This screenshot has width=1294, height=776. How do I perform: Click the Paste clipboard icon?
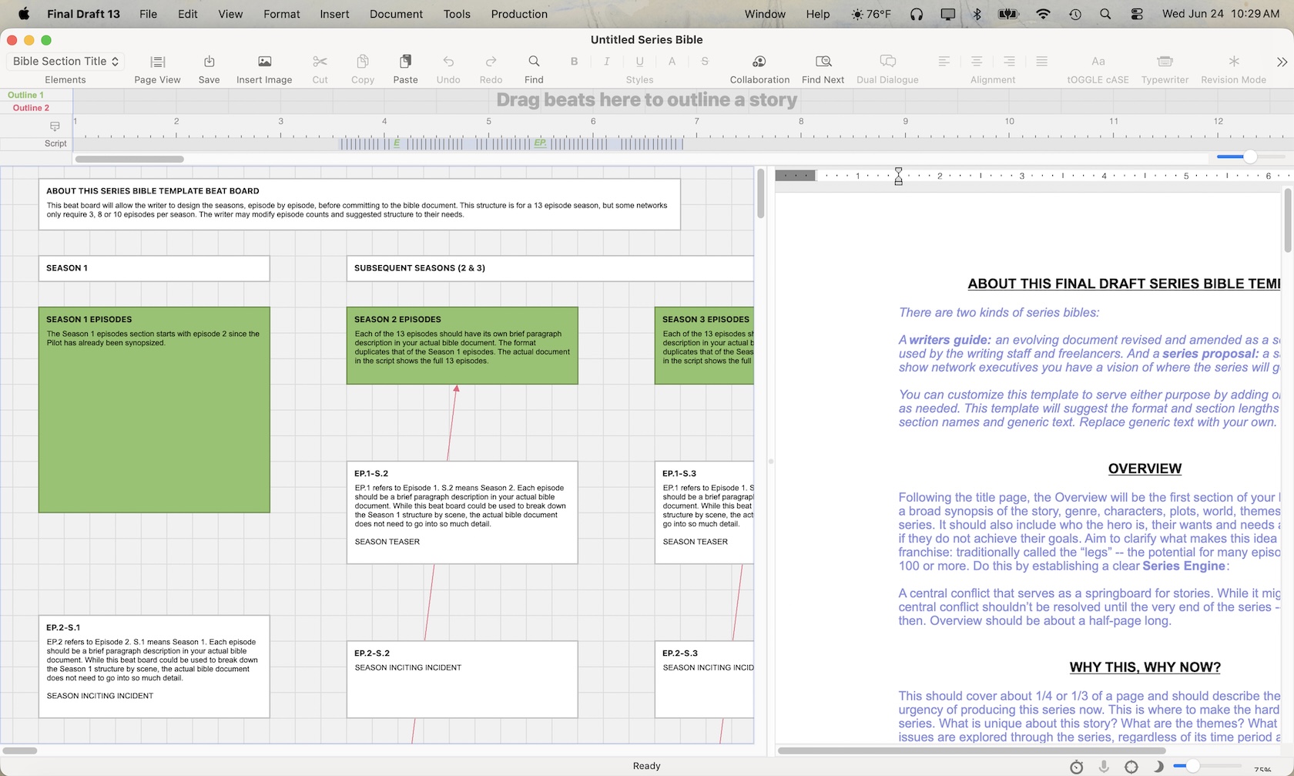point(405,62)
